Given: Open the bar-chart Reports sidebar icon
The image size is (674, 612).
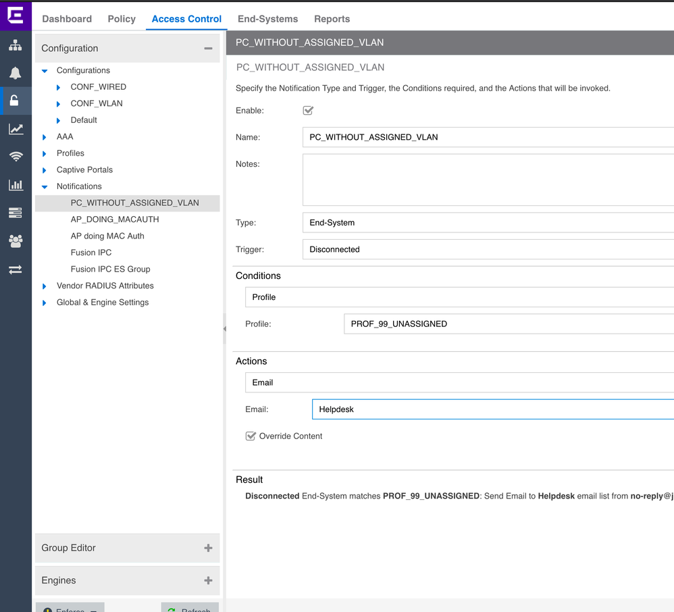Looking at the screenshot, I should coord(15,184).
